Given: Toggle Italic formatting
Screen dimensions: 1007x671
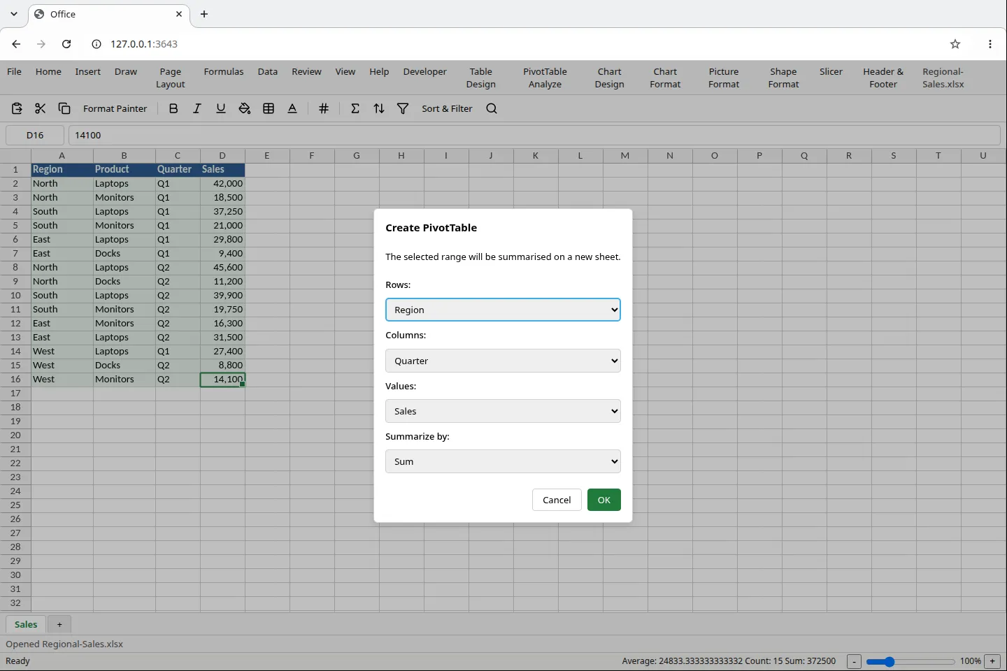Looking at the screenshot, I should (197, 108).
